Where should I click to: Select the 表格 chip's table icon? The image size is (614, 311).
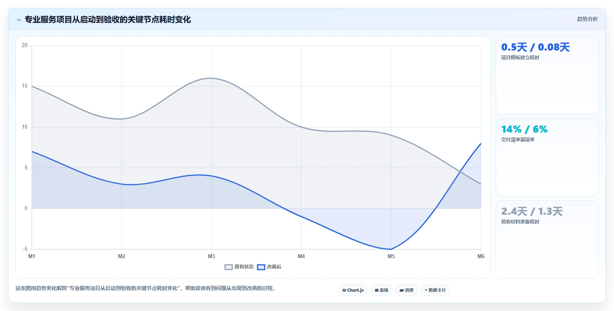pyautogui.click(x=377, y=290)
